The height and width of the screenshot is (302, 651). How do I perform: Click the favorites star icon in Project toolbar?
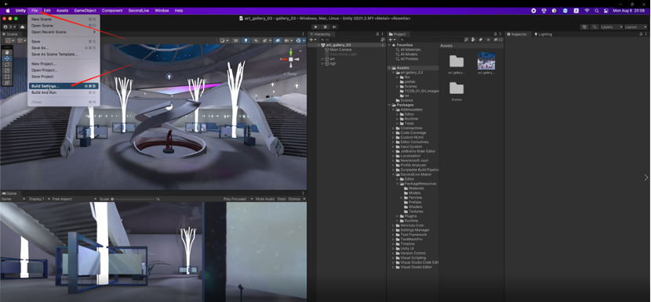tap(488, 40)
